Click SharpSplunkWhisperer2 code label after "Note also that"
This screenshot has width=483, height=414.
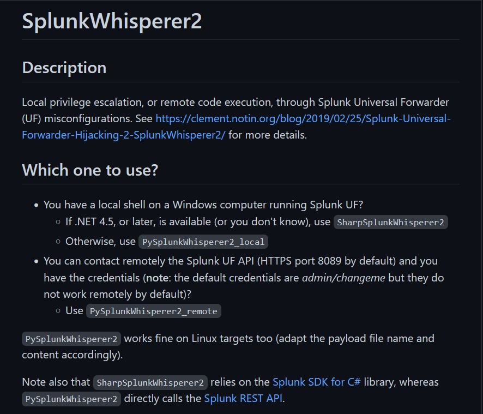[x=150, y=382]
